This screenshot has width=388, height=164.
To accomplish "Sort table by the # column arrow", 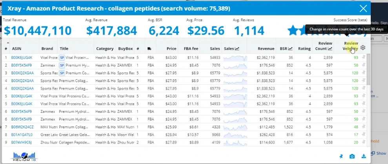I will tap(8, 42).
